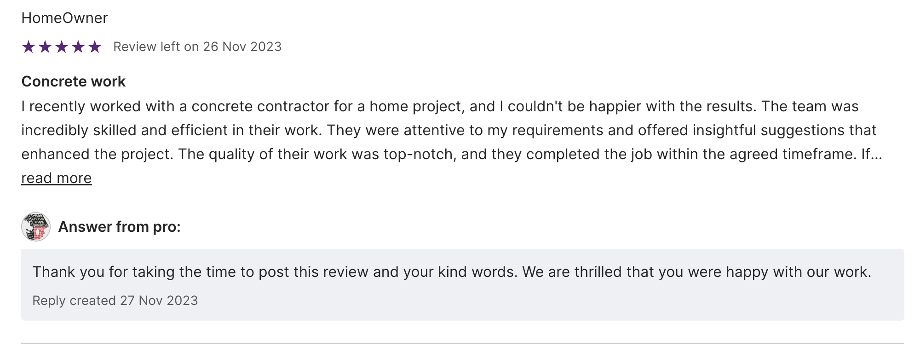The width and height of the screenshot is (920, 345).
Task: Click the HomeOwner reviewer name
Action: 64,18
